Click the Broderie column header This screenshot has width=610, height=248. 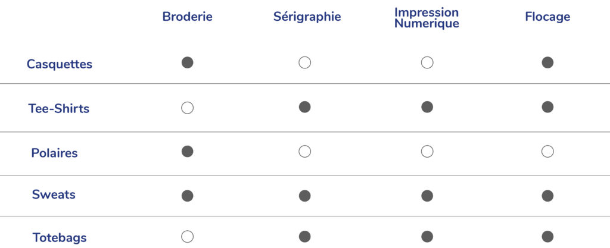[x=187, y=17]
